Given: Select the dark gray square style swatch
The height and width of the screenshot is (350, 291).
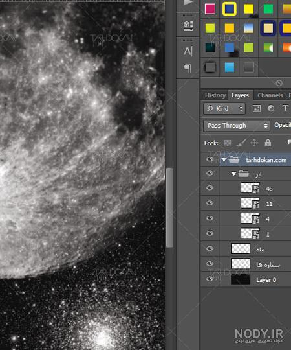Looking at the screenshot, I should point(210,67).
